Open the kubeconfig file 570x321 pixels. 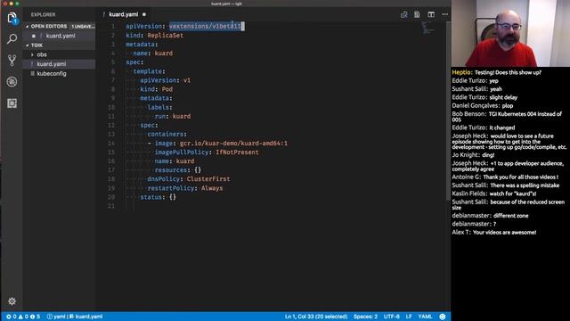(52, 73)
